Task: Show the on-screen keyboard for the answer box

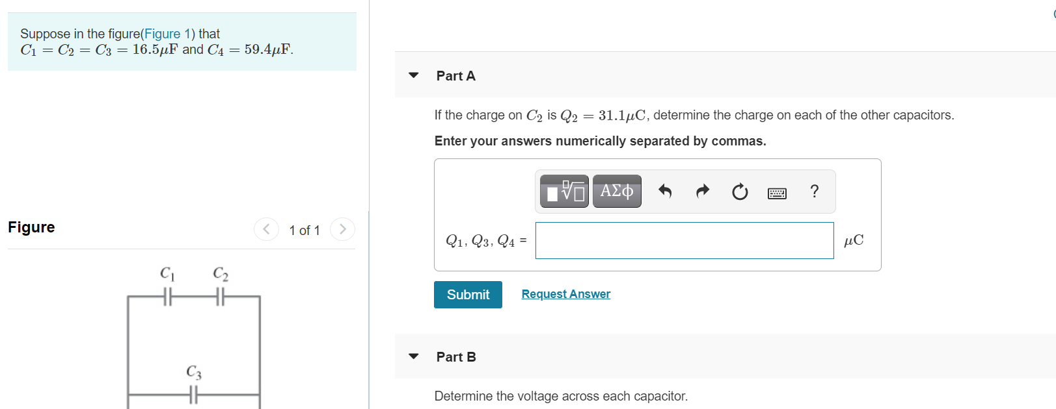Action: [x=777, y=192]
